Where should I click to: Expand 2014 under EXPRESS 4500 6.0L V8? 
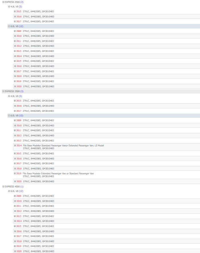pos(15,221)
